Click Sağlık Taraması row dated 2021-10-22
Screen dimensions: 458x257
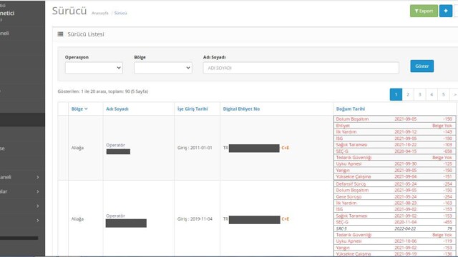click(x=394, y=145)
